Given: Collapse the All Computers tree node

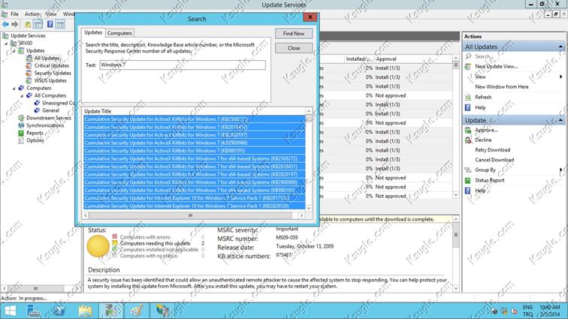Looking at the screenshot, I should pyautogui.click(x=22, y=96).
